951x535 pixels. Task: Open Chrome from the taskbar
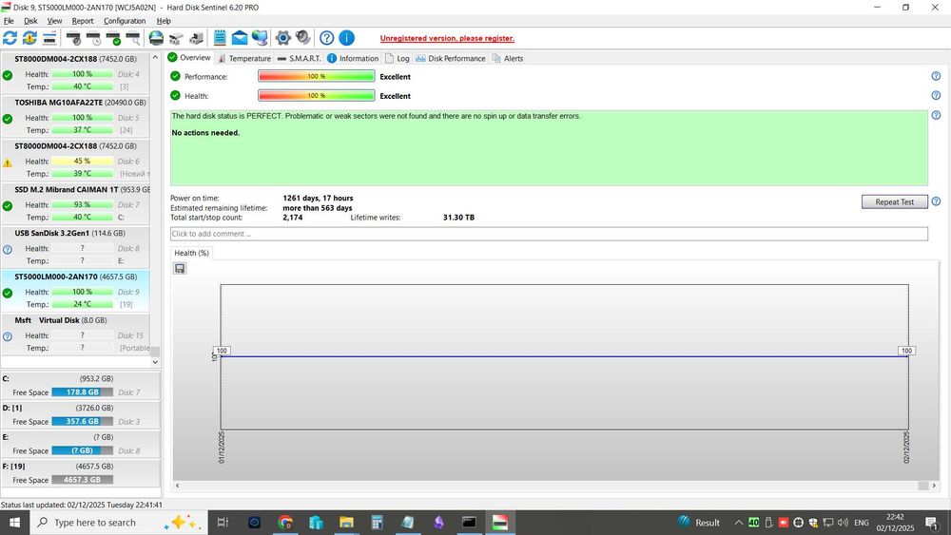284,523
